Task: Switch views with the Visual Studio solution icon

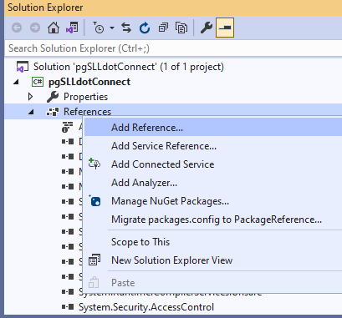Action: 72,28
